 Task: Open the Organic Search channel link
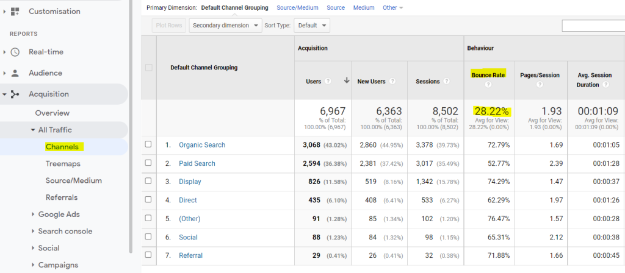pos(201,145)
